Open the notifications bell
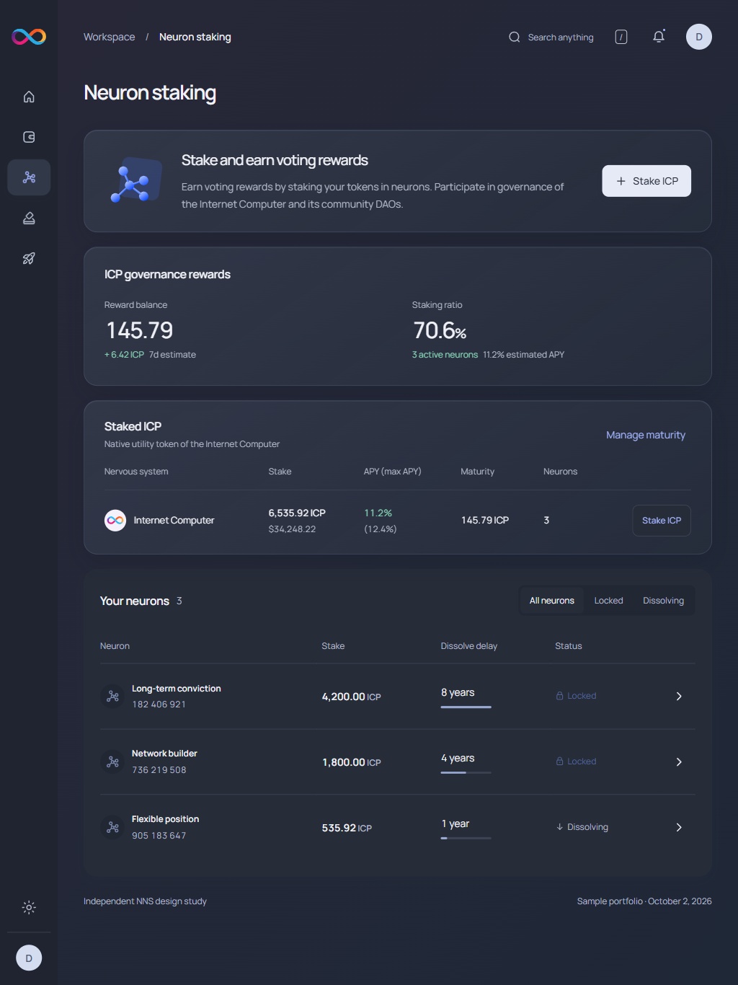Image resolution: width=738 pixels, height=985 pixels. (x=659, y=37)
